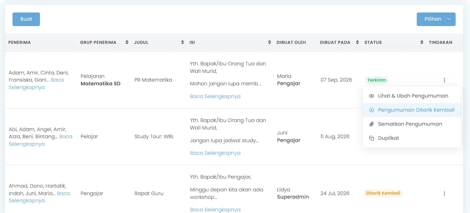Expand the Pilihan dropdown button
Viewport: 470px width, 213px height.
pyautogui.click(x=436, y=19)
